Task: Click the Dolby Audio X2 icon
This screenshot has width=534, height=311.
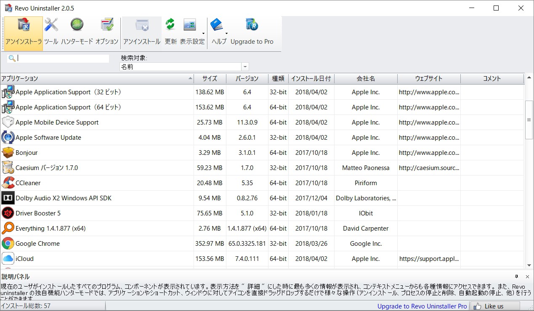Action: click(x=8, y=198)
